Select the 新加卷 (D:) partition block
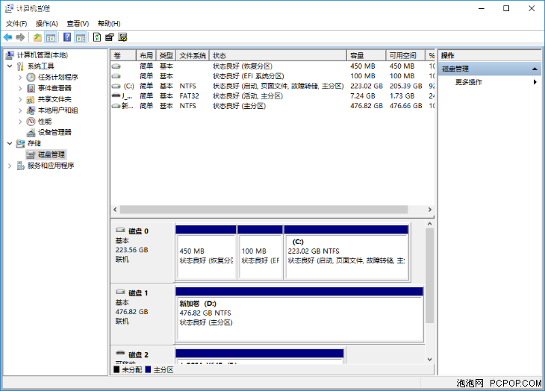Viewport: 545px width, 391px height. 299,314
